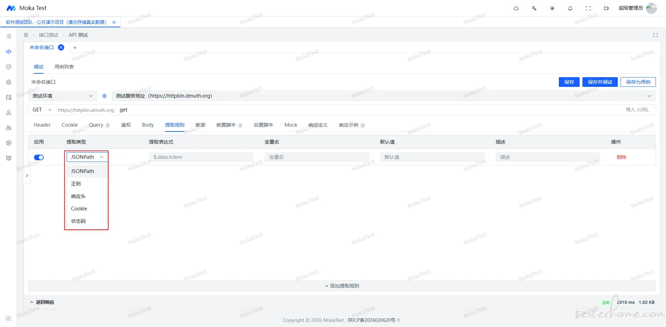Open the Header tab
Image resolution: width=666 pixels, height=327 pixels.
(42, 125)
